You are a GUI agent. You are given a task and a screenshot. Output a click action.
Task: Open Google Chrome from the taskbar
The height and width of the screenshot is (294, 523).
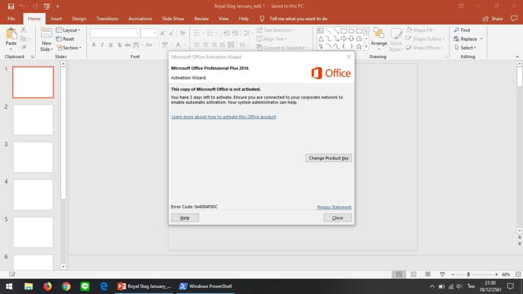(66, 286)
